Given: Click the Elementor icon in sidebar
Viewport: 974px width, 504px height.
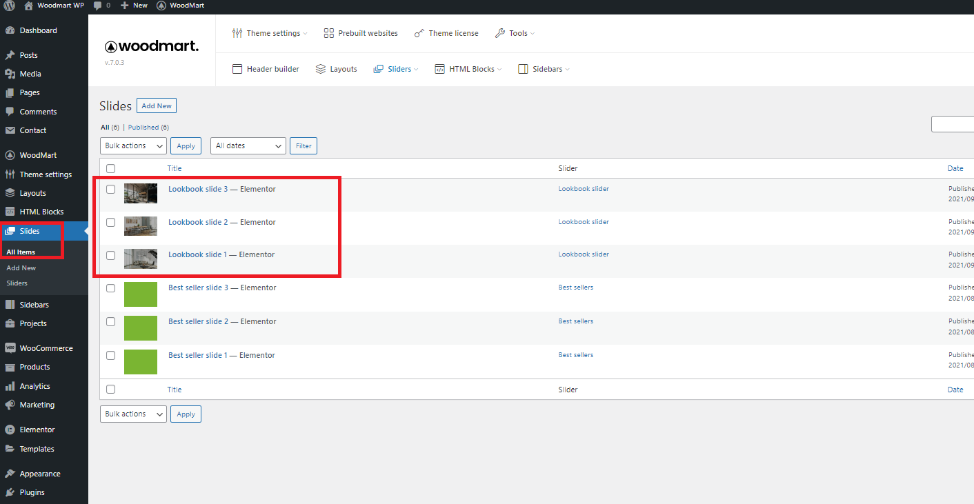Looking at the screenshot, I should tap(10, 430).
